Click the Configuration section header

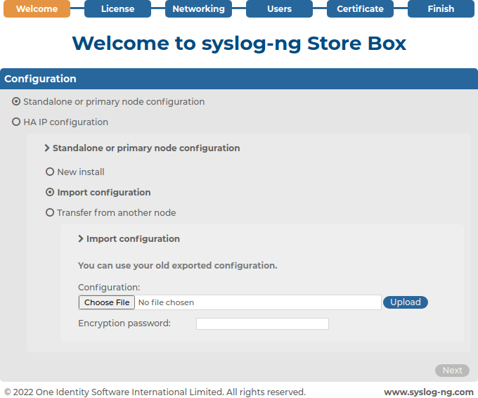(x=239, y=79)
